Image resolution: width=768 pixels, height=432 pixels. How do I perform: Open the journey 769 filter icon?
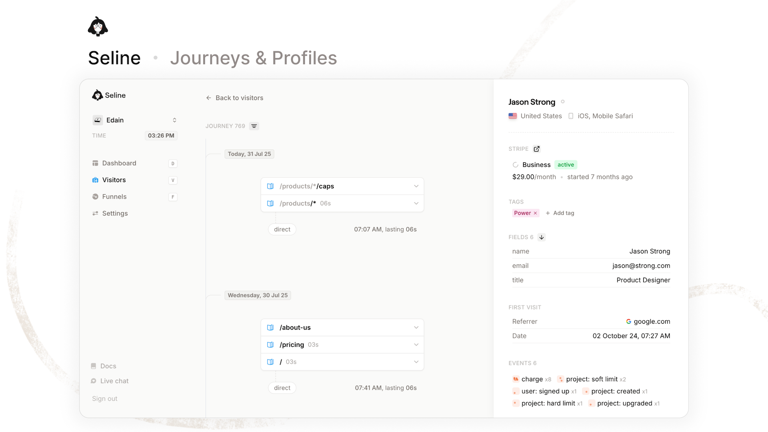coord(254,126)
